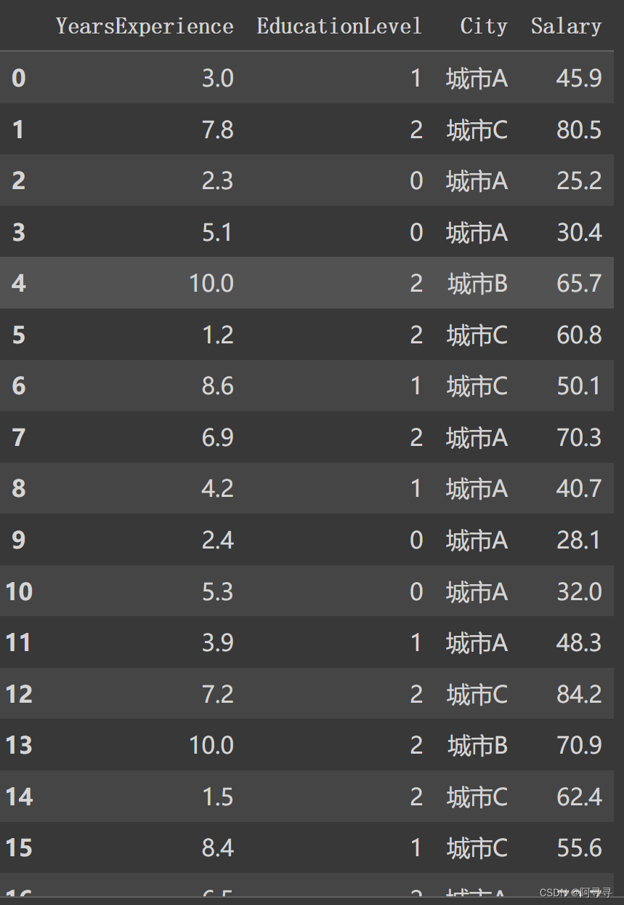Click the Salary value 80.5
The width and height of the screenshot is (624, 905).
coord(579,129)
